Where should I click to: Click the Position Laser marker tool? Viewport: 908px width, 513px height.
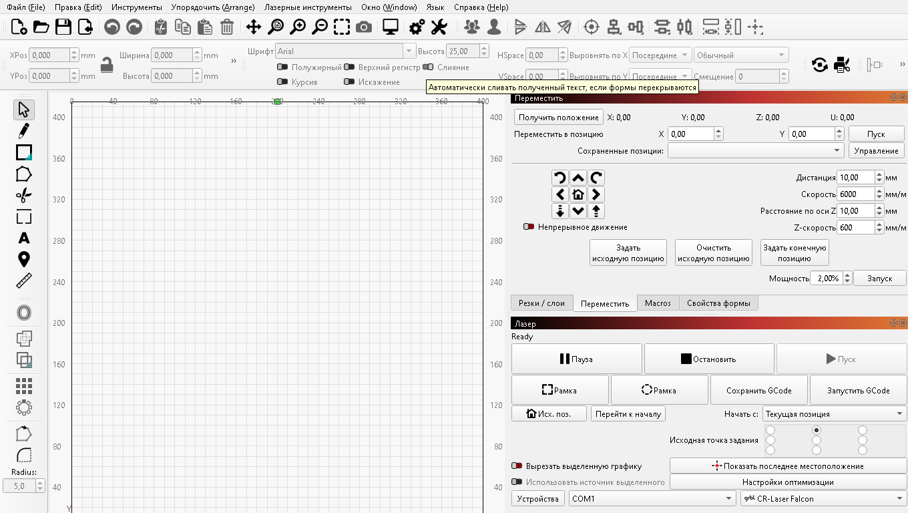(24, 259)
